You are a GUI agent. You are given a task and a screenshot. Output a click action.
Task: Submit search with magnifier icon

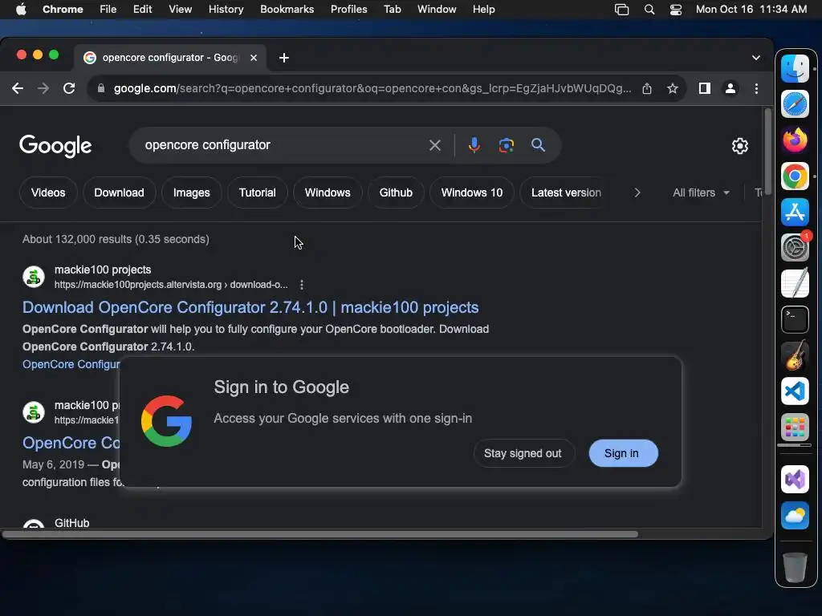tap(538, 145)
